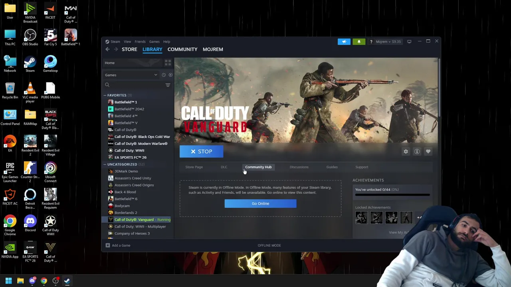
Task: Open the Store Page link
Action: [x=194, y=167]
